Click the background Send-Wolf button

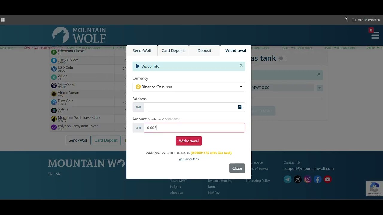pos(78,140)
